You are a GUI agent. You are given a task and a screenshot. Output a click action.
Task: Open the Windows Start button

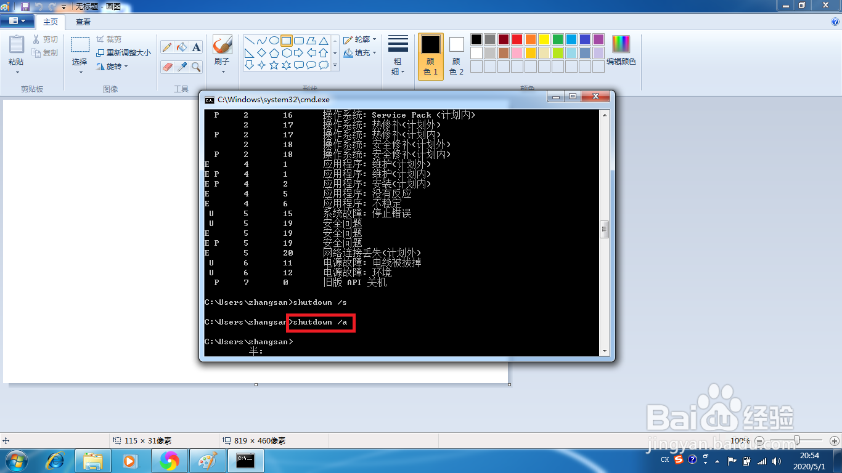point(17,460)
